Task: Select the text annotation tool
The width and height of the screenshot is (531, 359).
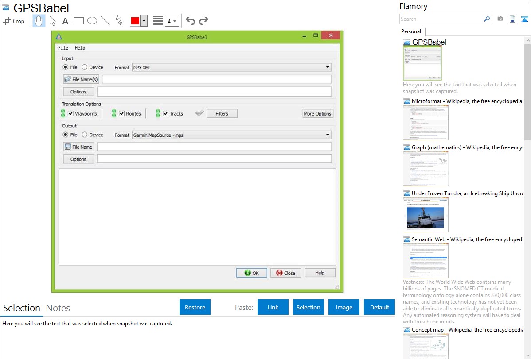Action: pyautogui.click(x=65, y=21)
